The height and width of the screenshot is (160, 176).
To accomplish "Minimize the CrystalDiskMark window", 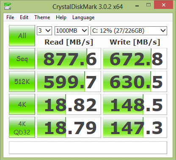I will click(137, 6).
